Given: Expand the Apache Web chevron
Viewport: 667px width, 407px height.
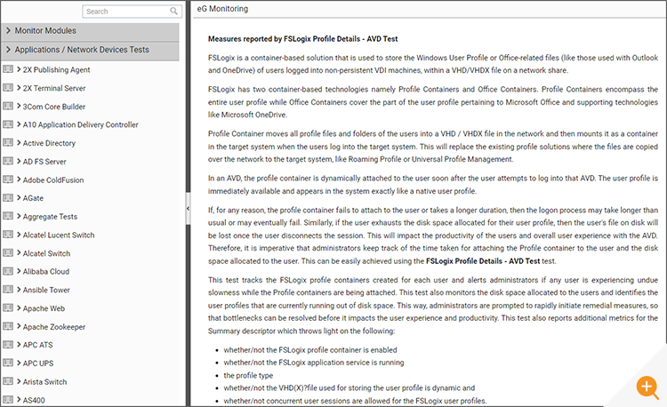Looking at the screenshot, I should [19, 308].
